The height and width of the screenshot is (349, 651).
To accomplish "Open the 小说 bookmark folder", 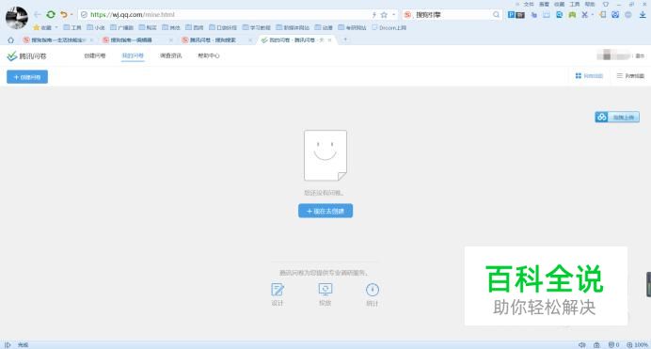I will [96, 27].
